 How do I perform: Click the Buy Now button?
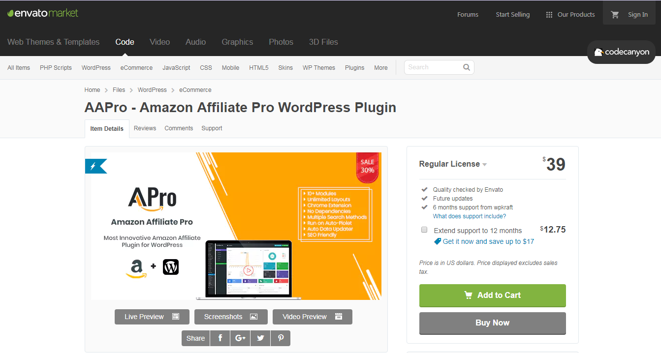point(492,323)
